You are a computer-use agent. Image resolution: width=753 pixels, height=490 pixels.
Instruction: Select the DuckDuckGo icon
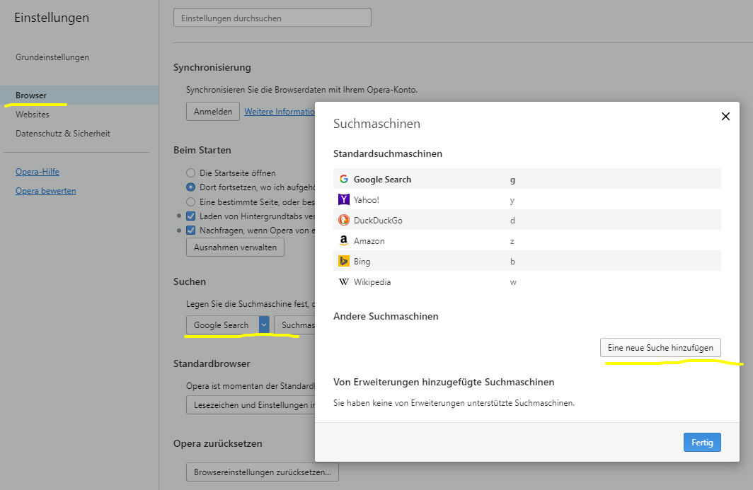click(343, 220)
